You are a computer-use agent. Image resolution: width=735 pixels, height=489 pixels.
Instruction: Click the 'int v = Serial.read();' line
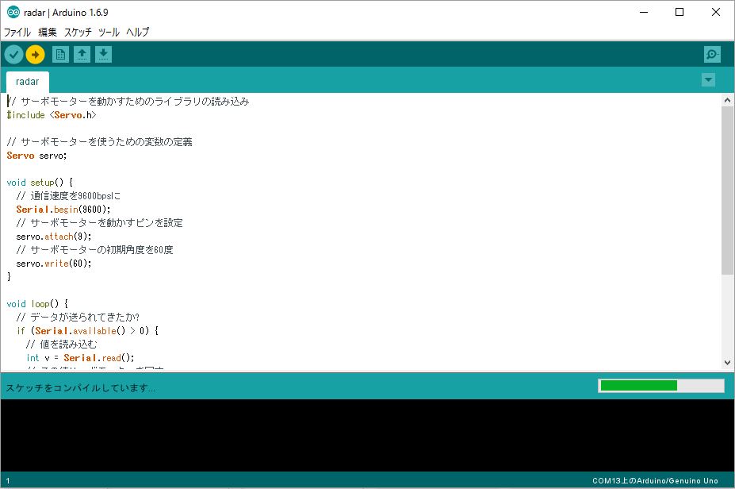coord(80,358)
